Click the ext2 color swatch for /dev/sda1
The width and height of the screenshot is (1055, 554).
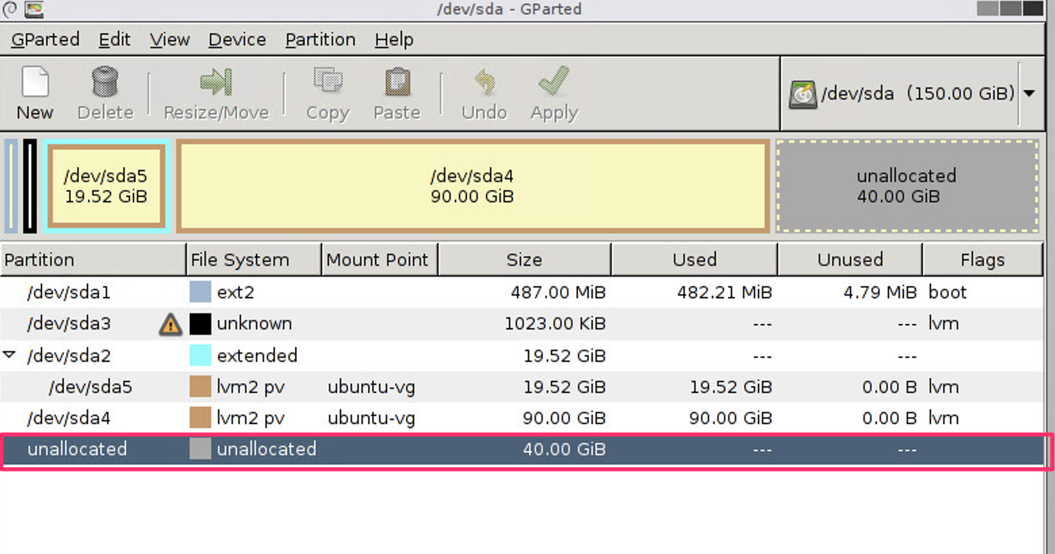tap(200, 292)
